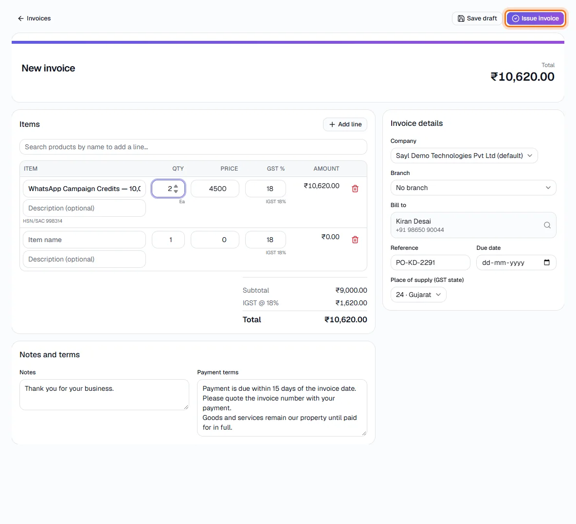Go back to Invoices list
The image size is (576, 524).
tap(34, 18)
